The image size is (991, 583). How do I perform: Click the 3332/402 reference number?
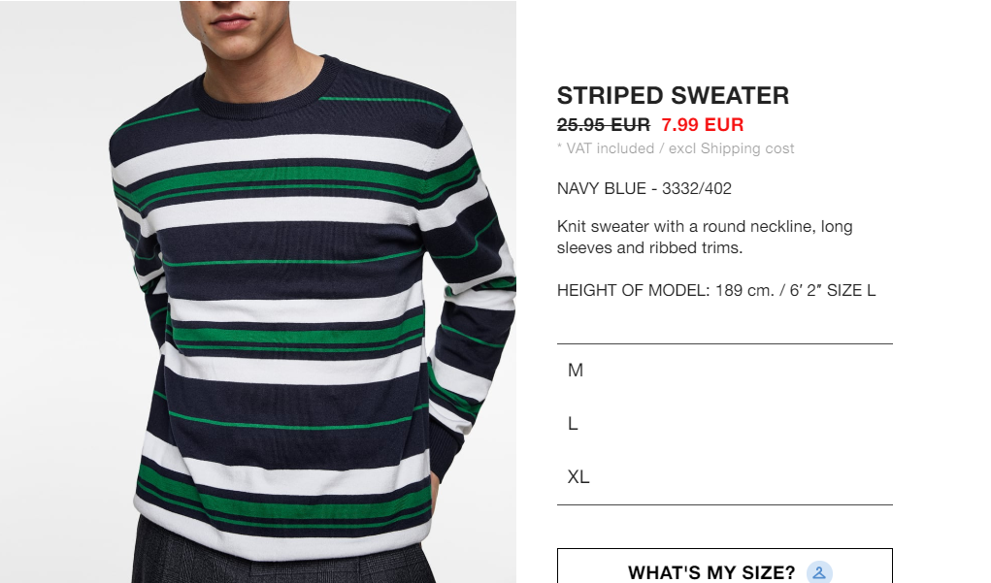tap(697, 188)
